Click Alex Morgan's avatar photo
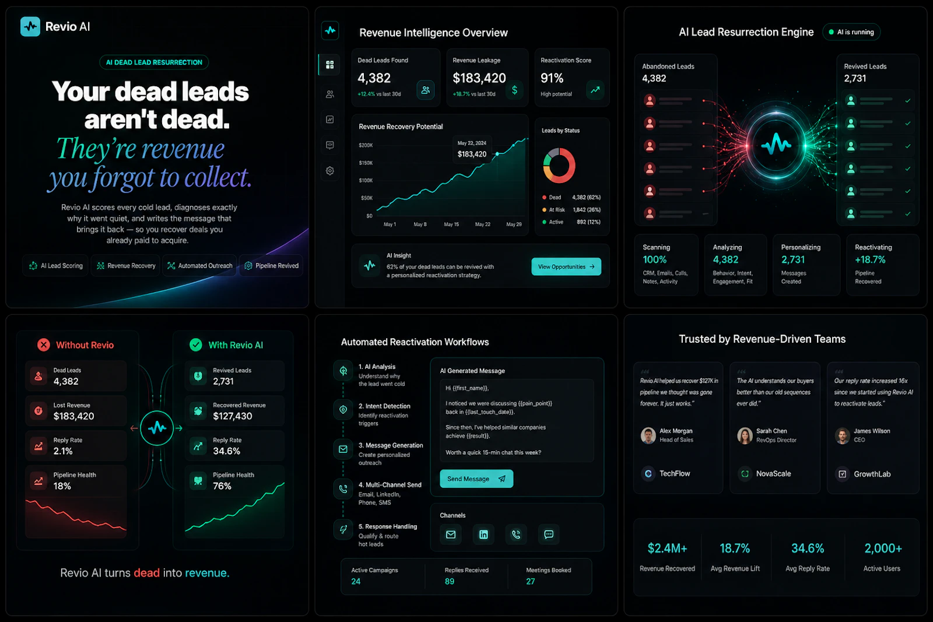The image size is (933, 622). (648, 435)
